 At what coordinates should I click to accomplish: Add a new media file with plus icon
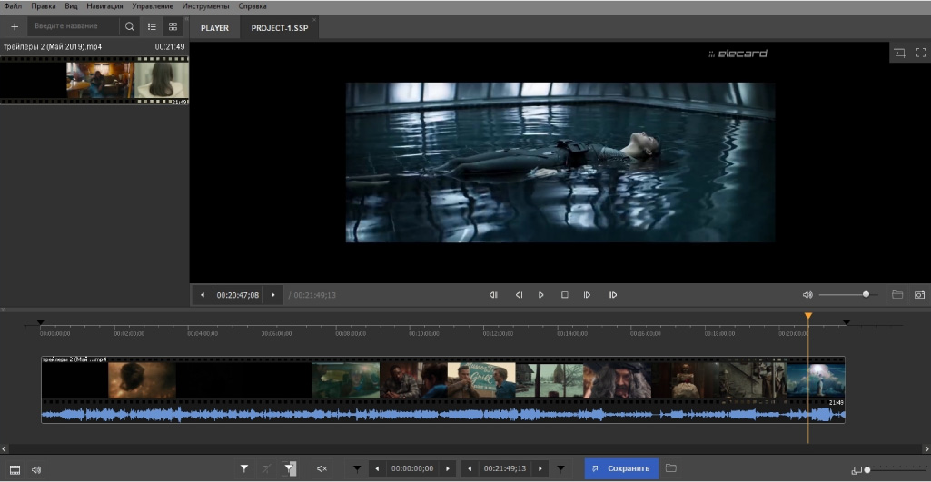pyautogui.click(x=15, y=26)
